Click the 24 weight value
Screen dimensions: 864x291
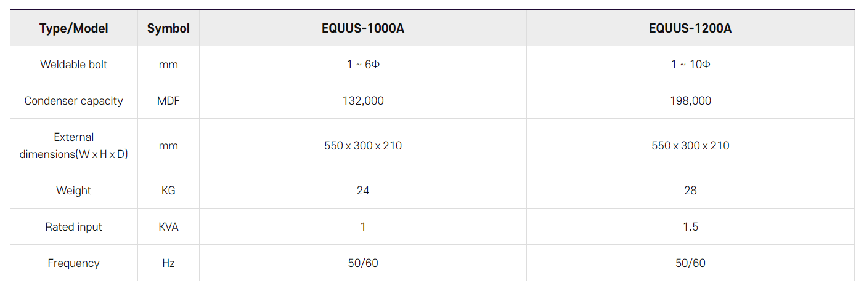coord(363,191)
